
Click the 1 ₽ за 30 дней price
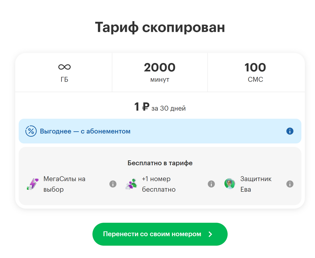[160, 107]
